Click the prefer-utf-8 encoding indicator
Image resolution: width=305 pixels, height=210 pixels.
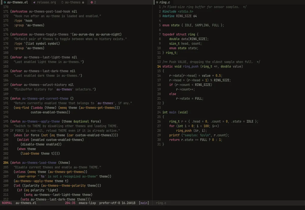pyautogui.click(x=110, y=203)
